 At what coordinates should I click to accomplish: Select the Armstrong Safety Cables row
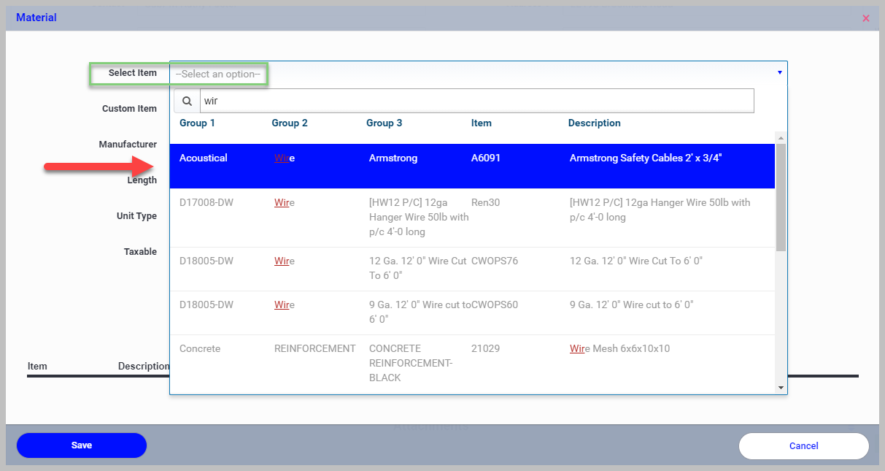[x=472, y=166]
